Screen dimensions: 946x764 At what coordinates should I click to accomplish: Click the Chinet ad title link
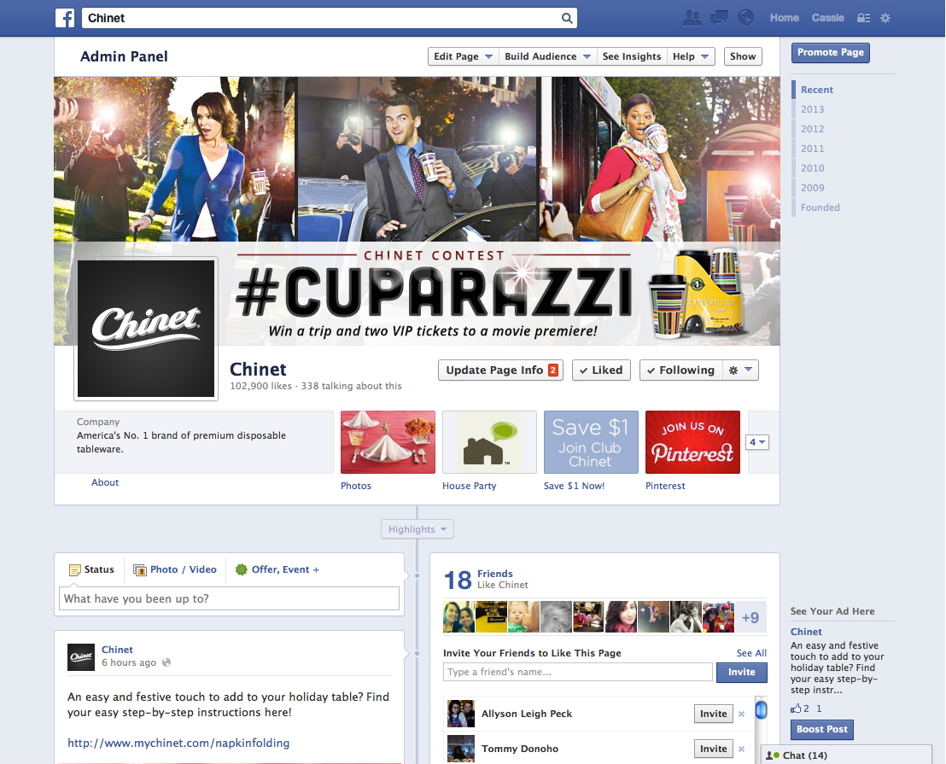coord(806,632)
